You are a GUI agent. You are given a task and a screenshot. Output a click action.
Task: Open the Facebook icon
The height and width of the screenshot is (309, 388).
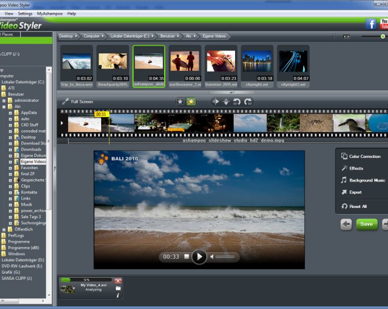[371, 24]
